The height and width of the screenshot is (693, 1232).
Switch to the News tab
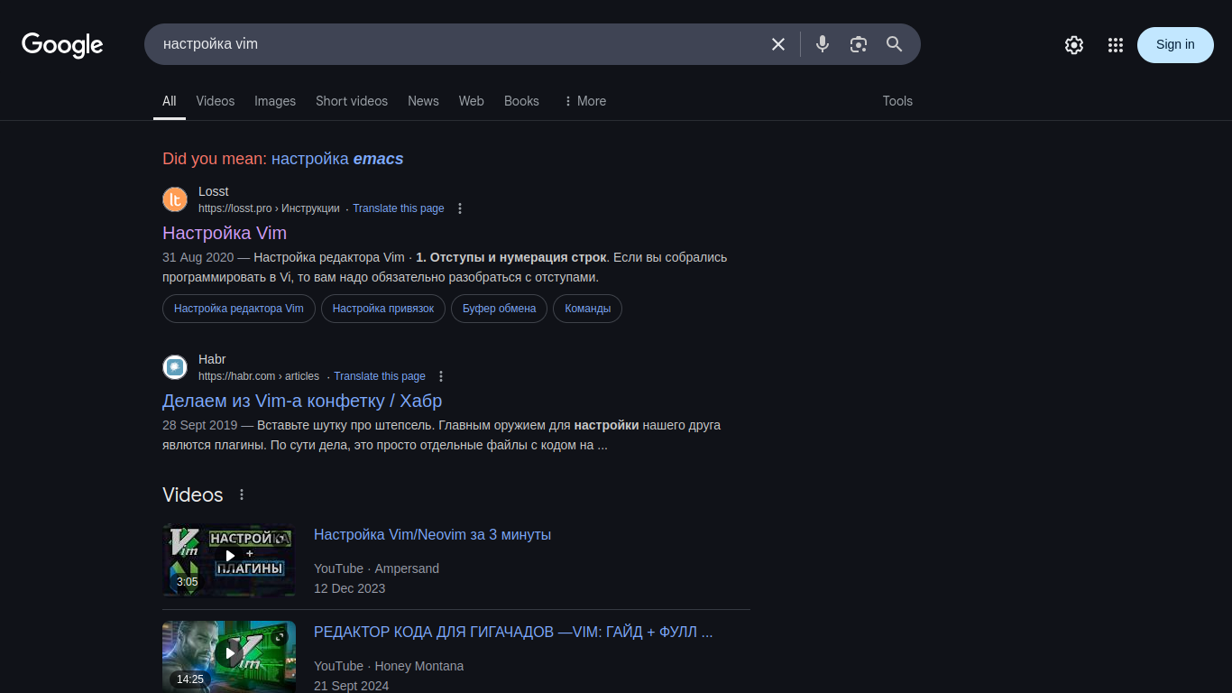click(423, 101)
